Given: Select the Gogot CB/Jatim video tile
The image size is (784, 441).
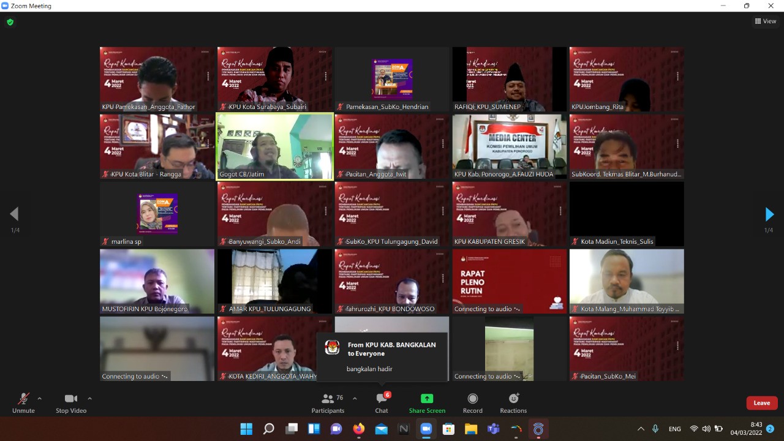Looking at the screenshot, I should point(274,146).
